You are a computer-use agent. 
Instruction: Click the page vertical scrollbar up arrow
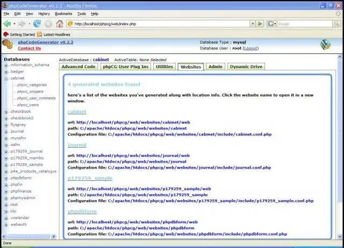pos(340,57)
